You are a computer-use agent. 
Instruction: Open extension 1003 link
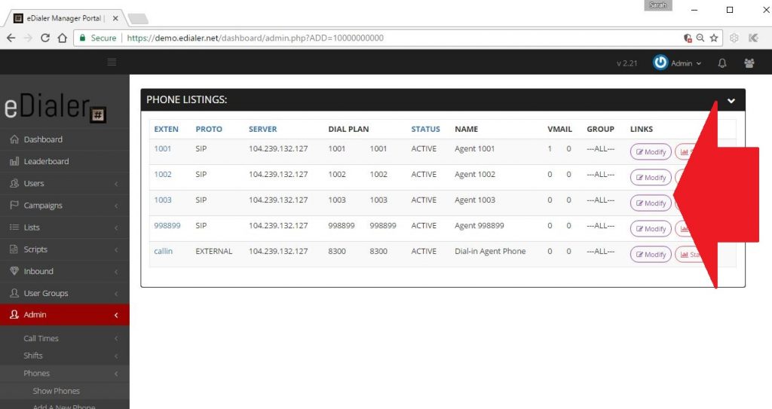pos(163,200)
